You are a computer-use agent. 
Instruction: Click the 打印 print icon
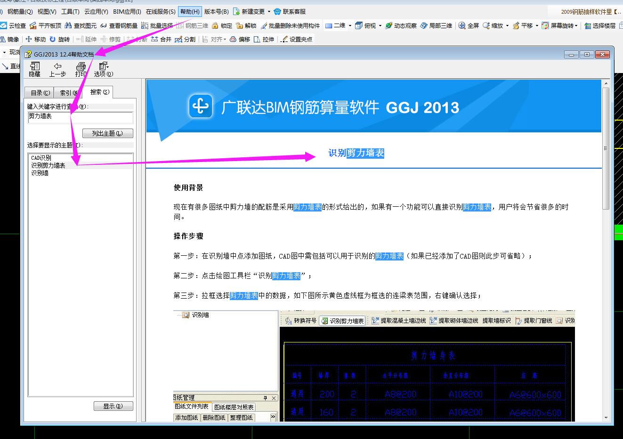coord(81,66)
